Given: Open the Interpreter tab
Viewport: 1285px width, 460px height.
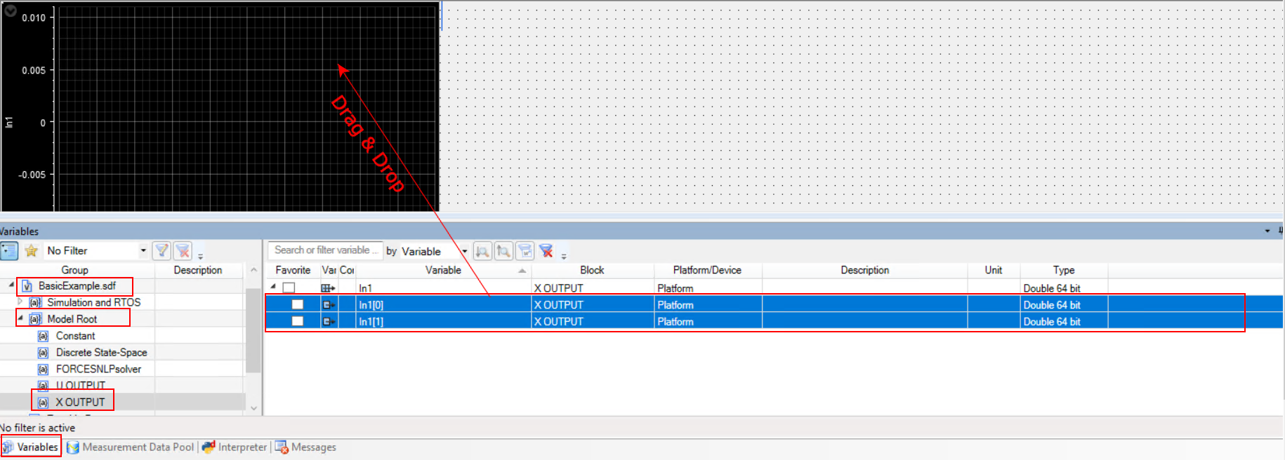Looking at the screenshot, I should coord(235,447).
